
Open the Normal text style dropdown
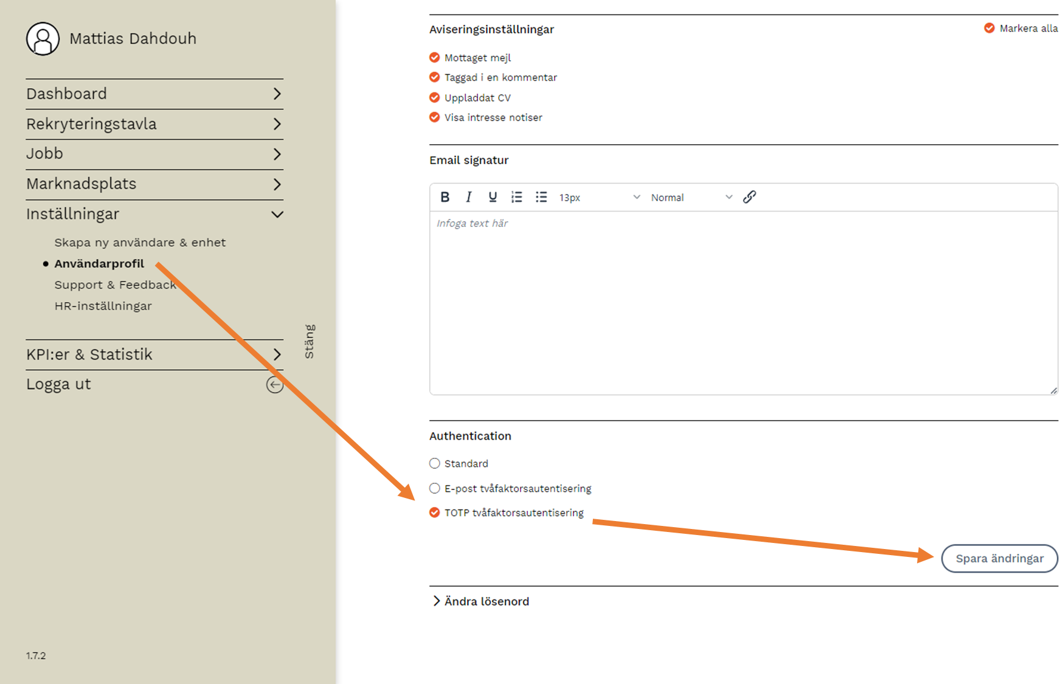[691, 198]
